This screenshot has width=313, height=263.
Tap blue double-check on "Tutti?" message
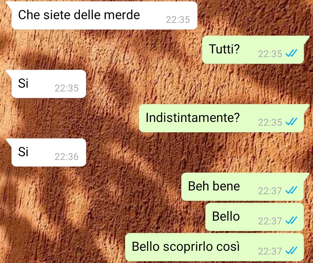291,53
